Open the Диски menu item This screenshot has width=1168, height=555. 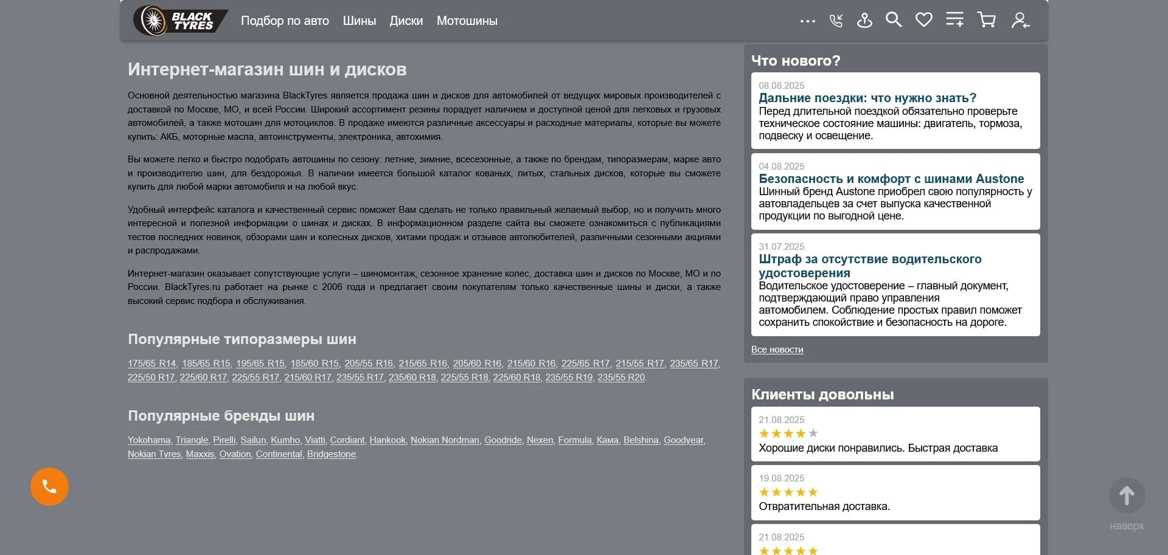tap(406, 21)
